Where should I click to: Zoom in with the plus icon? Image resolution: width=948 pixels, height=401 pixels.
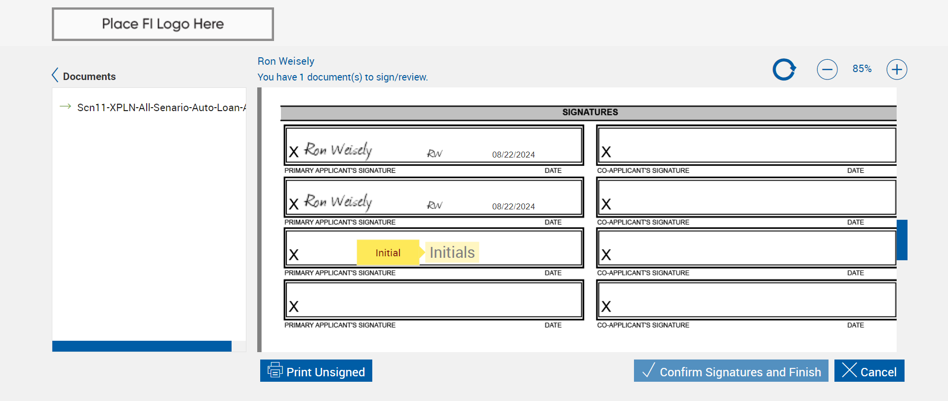click(x=897, y=70)
